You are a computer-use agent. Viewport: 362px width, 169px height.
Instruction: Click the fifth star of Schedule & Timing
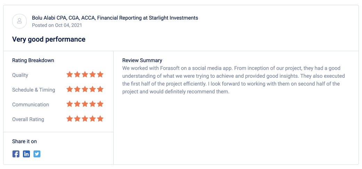pos(100,89)
